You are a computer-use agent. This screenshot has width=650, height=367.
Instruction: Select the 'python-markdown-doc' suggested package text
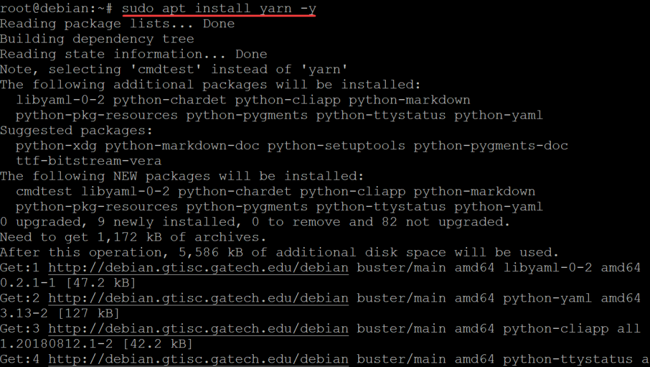(182, 145)
